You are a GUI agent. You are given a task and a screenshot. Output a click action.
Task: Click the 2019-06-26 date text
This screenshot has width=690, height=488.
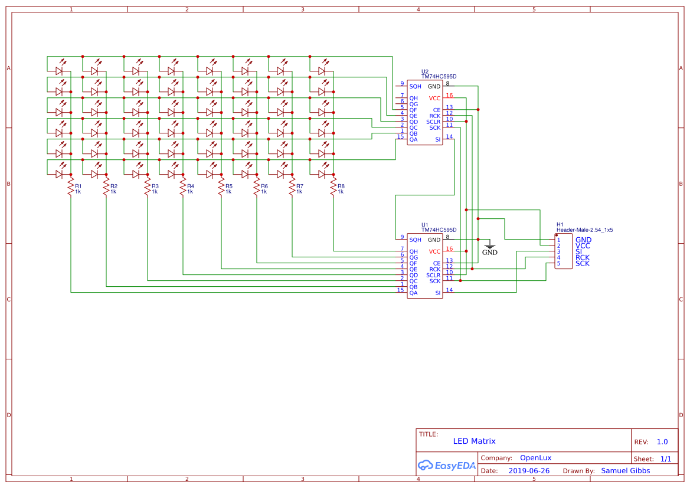tap(528, 470)
